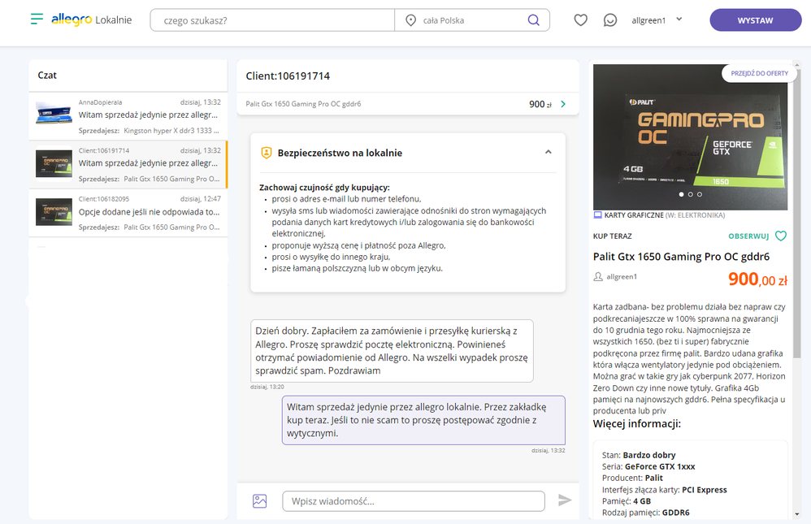Click thumbnail beside Client:106182095 chat

[54, 212]
